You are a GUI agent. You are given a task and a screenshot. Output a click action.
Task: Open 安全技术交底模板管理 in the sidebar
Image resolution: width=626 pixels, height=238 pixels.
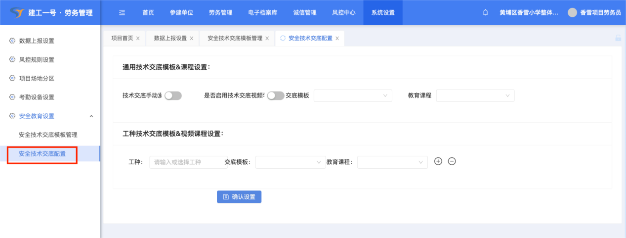48,135
